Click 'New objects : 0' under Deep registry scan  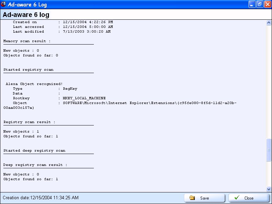tap(21, 174)
